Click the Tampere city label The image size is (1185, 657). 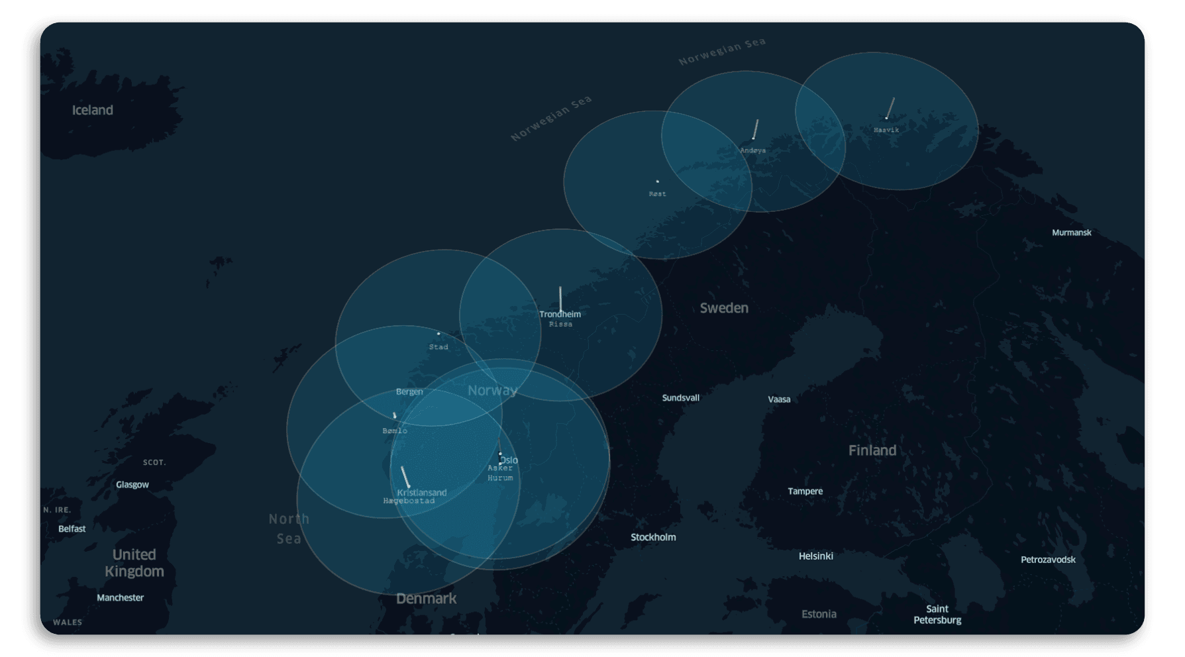[x=805, y=491]
